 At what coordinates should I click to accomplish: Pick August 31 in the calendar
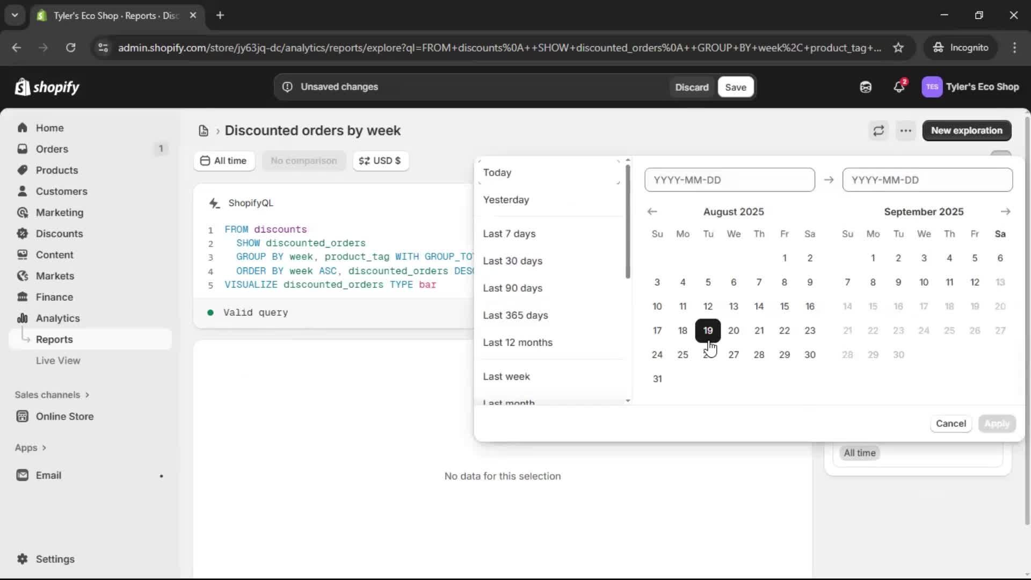(x=657, y=379)
